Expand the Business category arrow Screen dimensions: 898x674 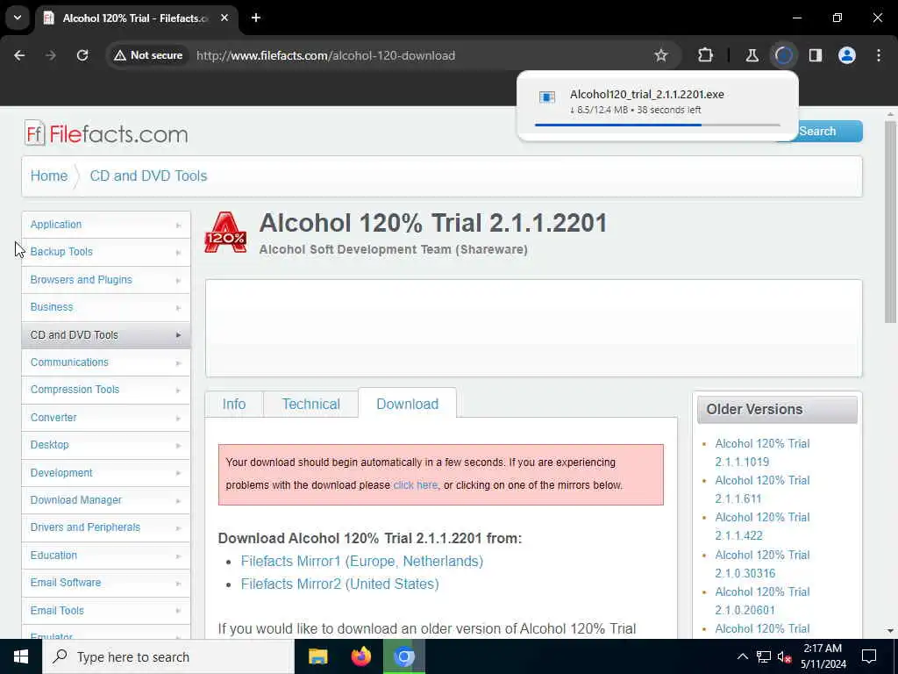click(x=179, y=308)
